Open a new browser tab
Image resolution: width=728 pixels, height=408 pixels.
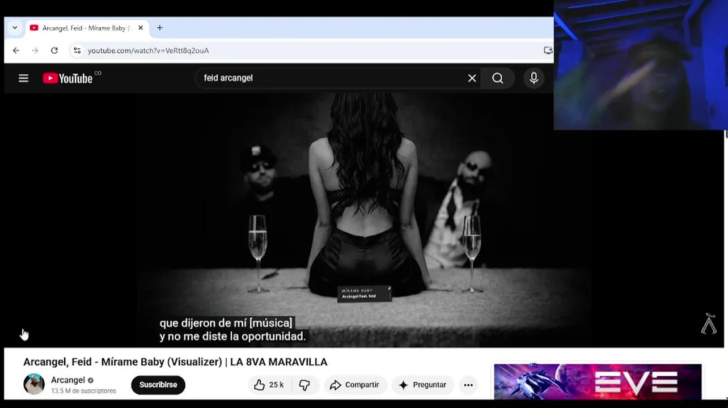pyautogui.click(x=159, y=28)
